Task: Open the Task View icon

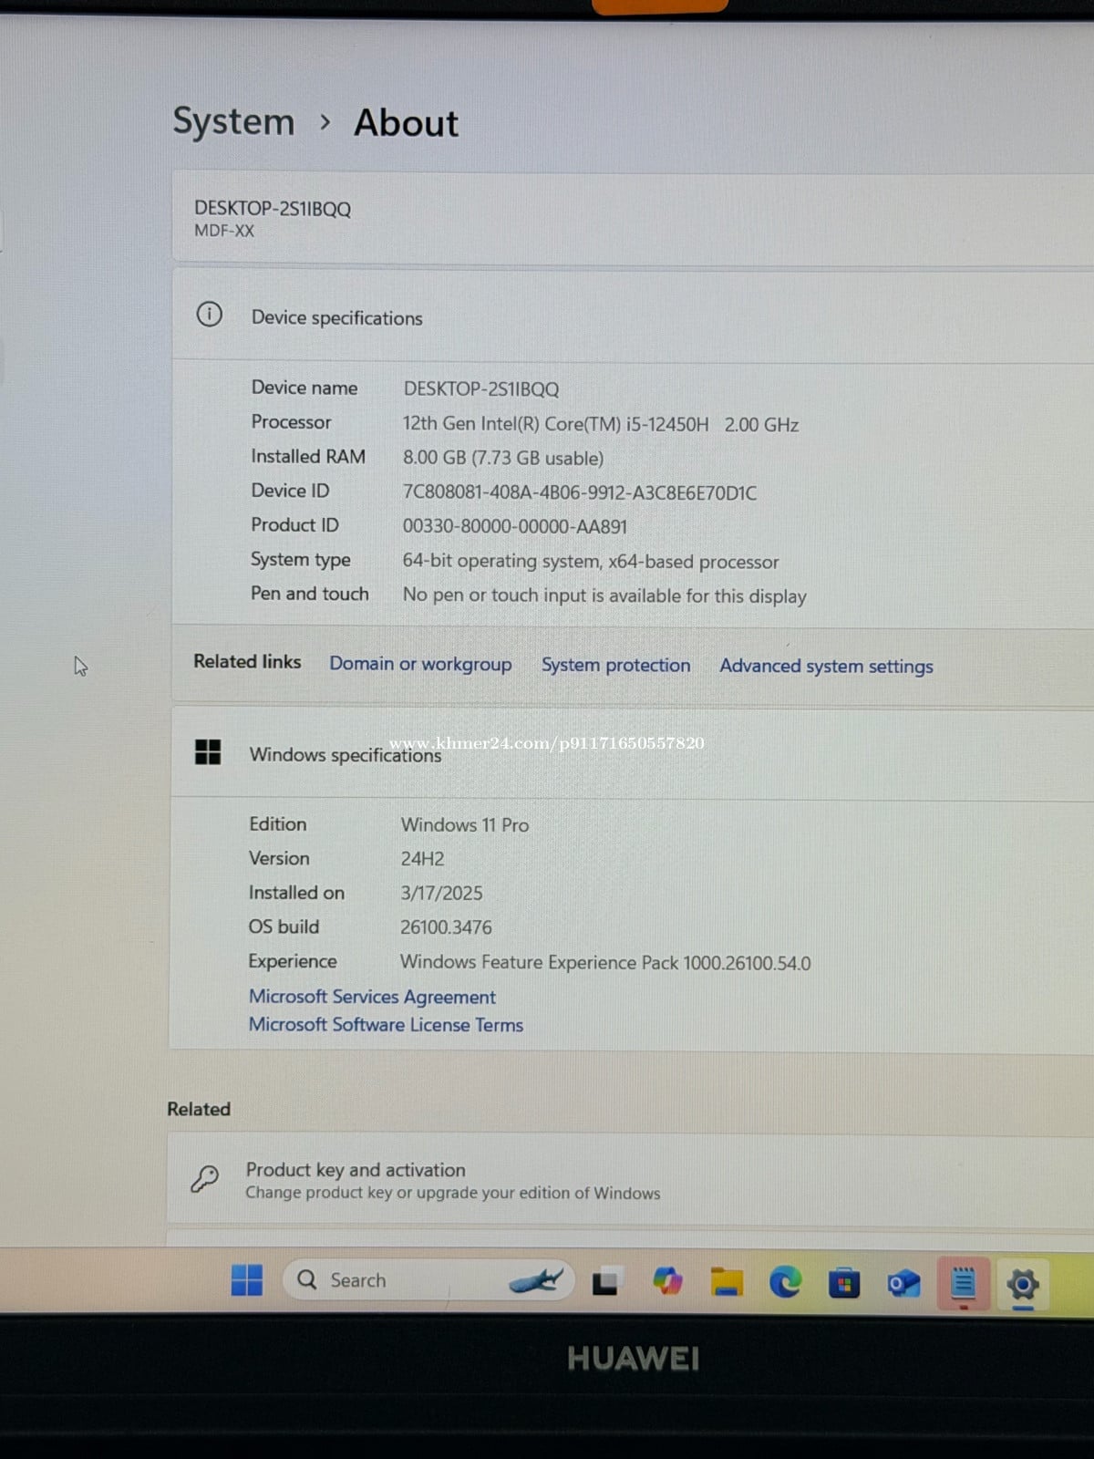Action: click(x=607, y=1281)
